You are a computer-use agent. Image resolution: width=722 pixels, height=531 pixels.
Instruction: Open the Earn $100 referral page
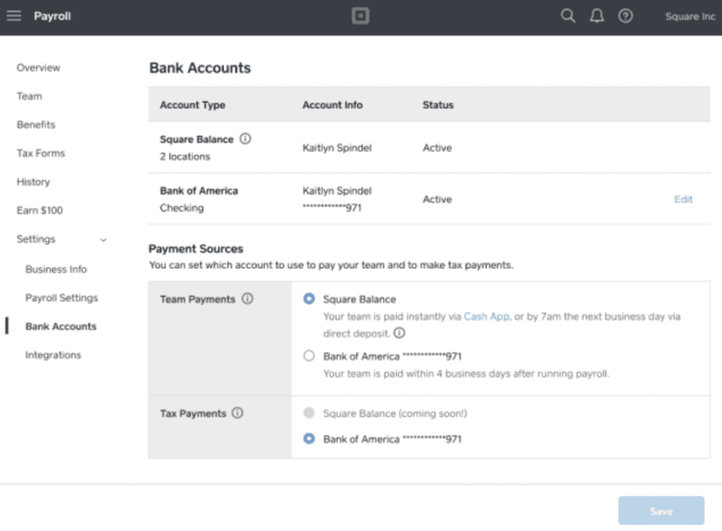(x=39, y=210)
